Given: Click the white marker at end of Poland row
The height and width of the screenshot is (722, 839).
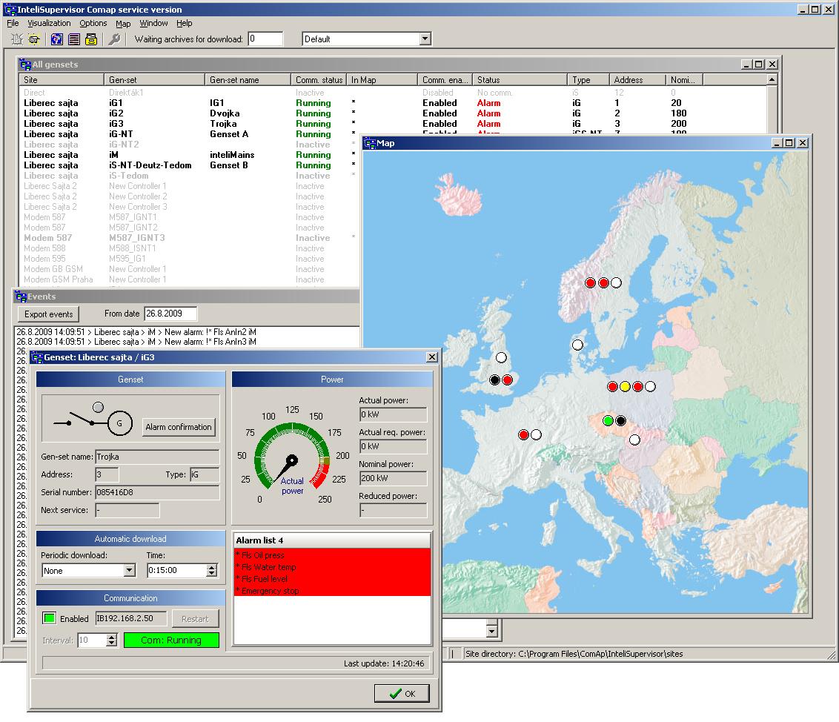Looking at the screenshot, I should click(x=650, y=386).
